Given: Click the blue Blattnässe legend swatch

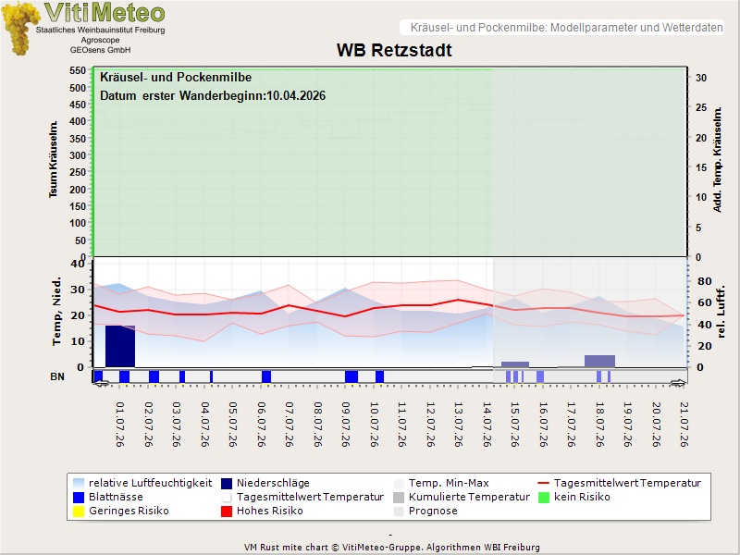Looking at the screenshot, I should coord(79,497).
